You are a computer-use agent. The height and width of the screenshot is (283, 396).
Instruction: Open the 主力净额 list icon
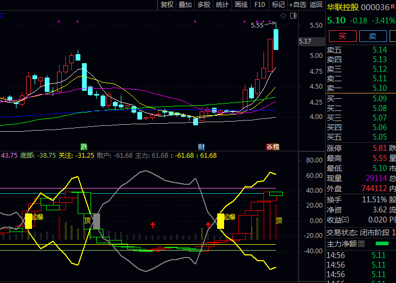362,244
